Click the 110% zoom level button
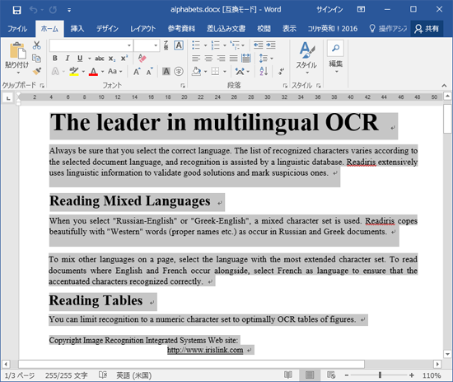Screen dimensions: 453x382 [x=432, y=375]
